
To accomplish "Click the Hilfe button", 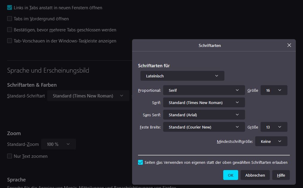I will pos(281,175).
